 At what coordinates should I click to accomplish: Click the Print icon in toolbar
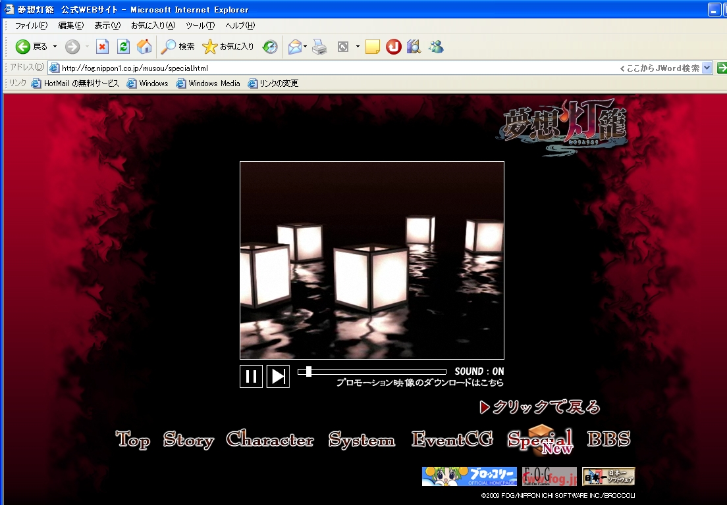319,47
